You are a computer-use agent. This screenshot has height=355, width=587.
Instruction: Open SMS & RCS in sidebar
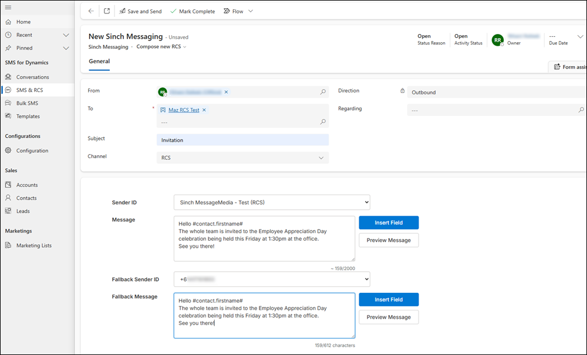tap(38, 90)
